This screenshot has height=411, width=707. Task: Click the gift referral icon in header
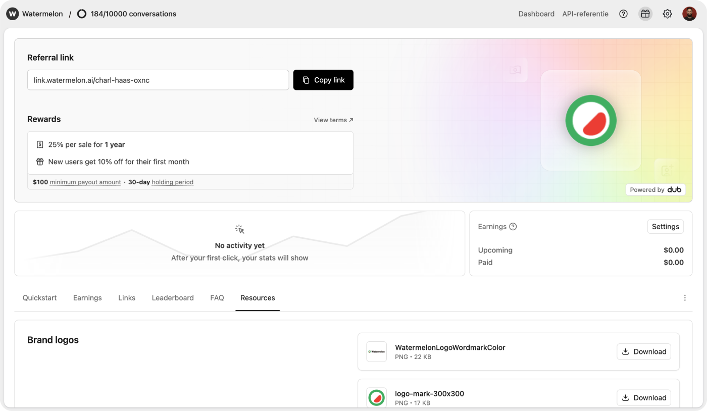(x=645, y=14)
